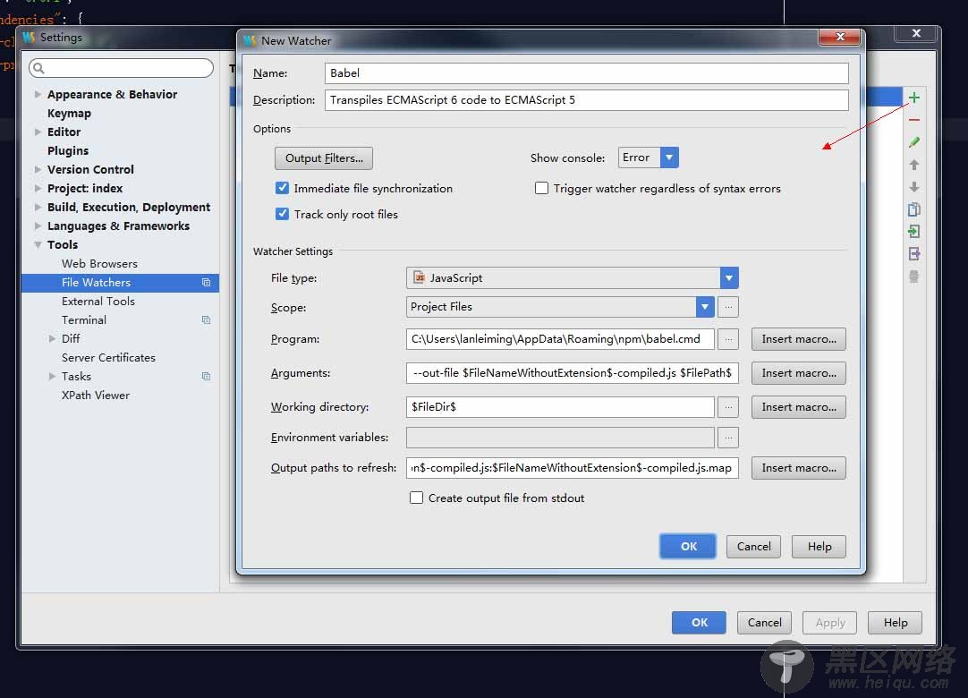Expand Version Control settings node
968x698 pixels.
coord(38,169)
